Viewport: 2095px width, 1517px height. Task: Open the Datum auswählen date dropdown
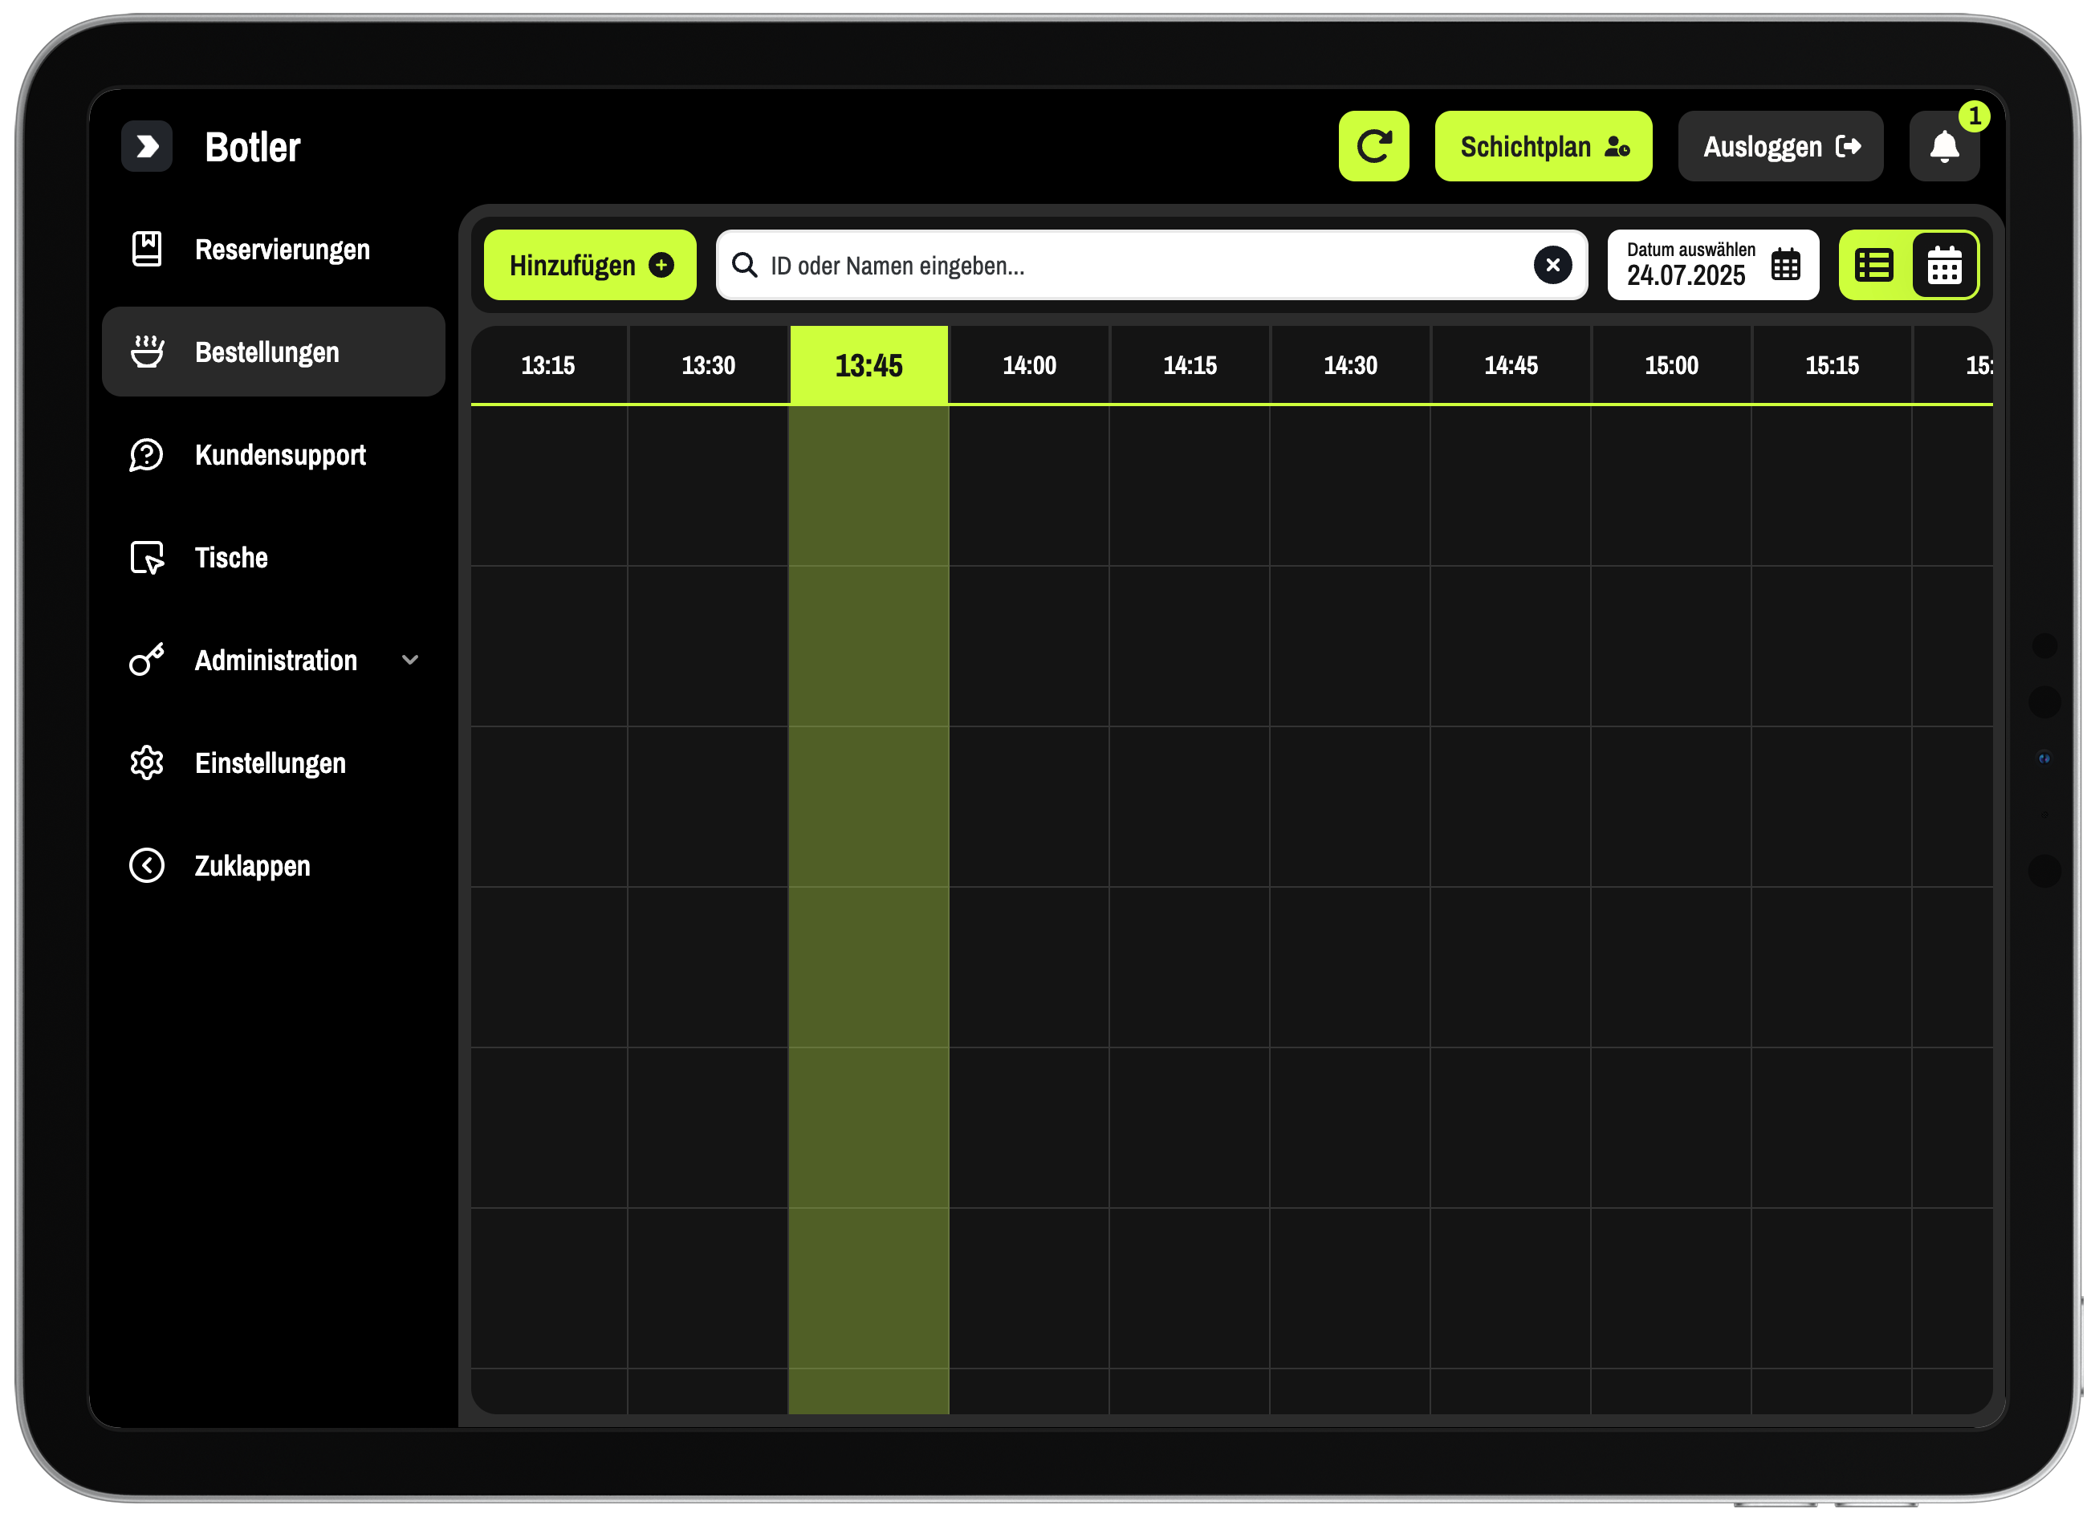[x=1689, y=265]
